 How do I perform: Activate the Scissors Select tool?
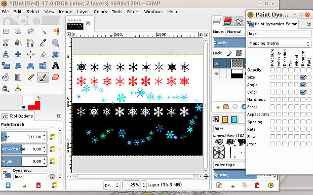(6, 43)
